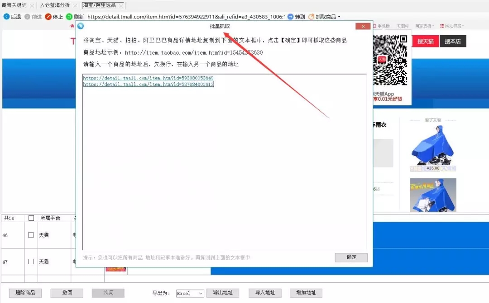The width and height of the screenshot is (489, 303).
Task: Open the blue raincoat ¥35.00 thumbnail
Action: 433,148
